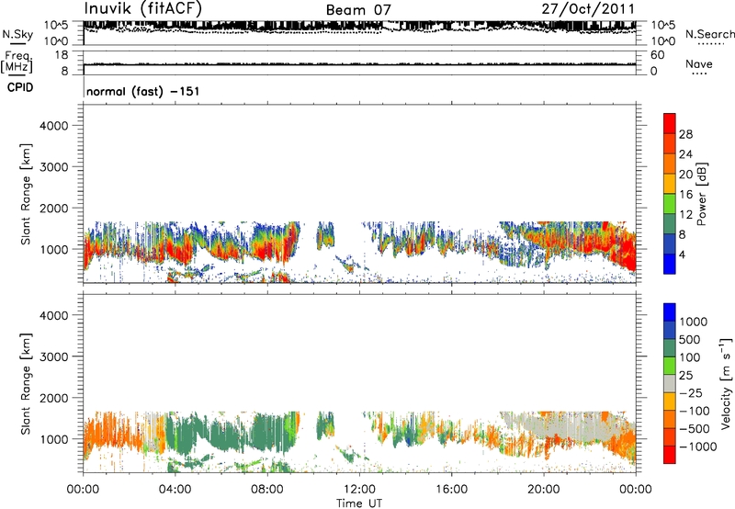Click the '12' label on the power colorbar

tap(685, 215)
